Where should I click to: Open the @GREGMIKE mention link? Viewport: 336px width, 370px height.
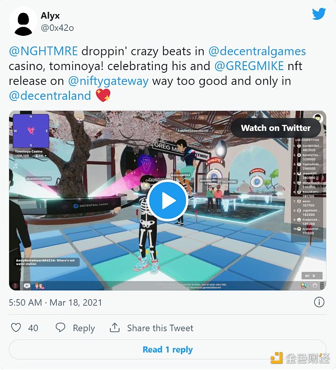click(249, 66)
